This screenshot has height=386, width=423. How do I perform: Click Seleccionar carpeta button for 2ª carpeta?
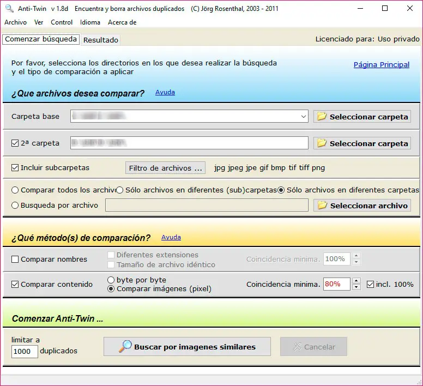[x=362, y=143]
